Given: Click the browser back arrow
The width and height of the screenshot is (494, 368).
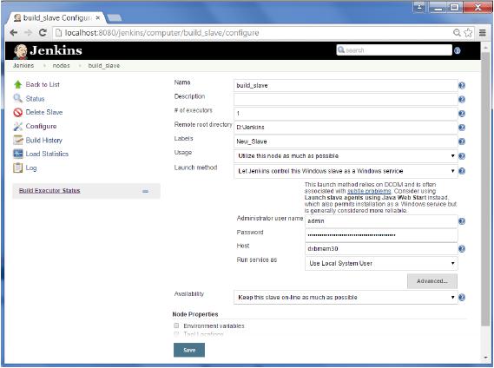Looking at the screenshot, I should (x=14, y=32).
